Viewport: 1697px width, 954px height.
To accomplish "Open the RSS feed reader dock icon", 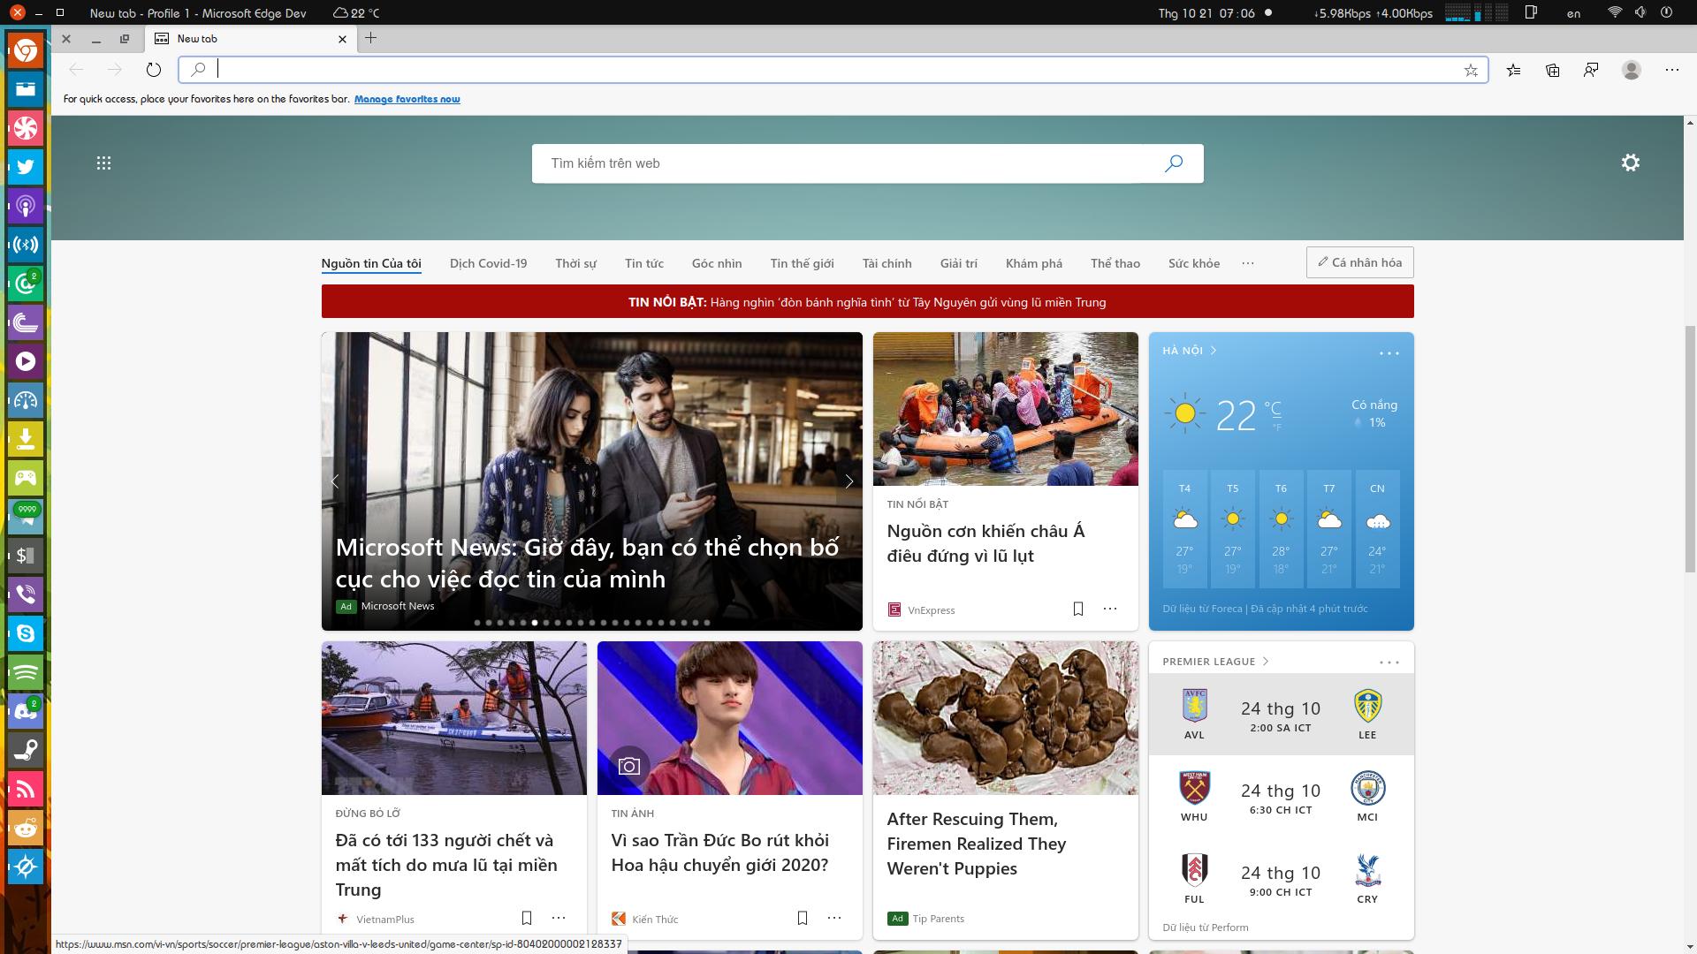I will click(x=26, y=789).
